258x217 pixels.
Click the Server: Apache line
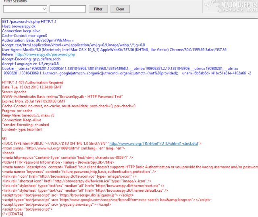point(14,92)
